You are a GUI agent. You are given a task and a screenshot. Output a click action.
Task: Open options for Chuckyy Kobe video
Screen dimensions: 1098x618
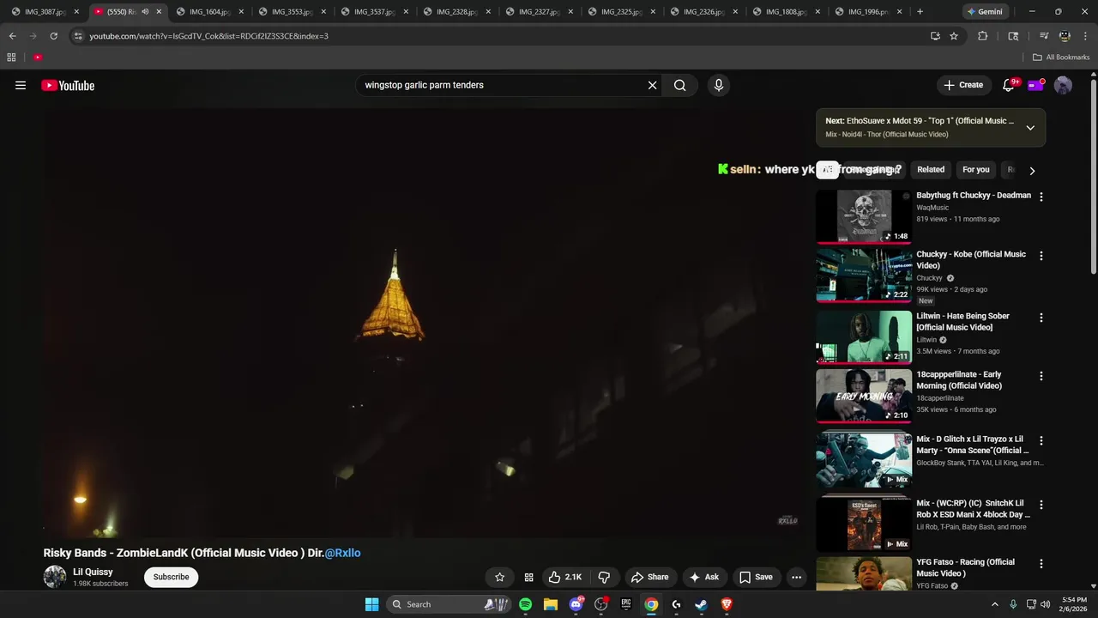pos(1041,256)
